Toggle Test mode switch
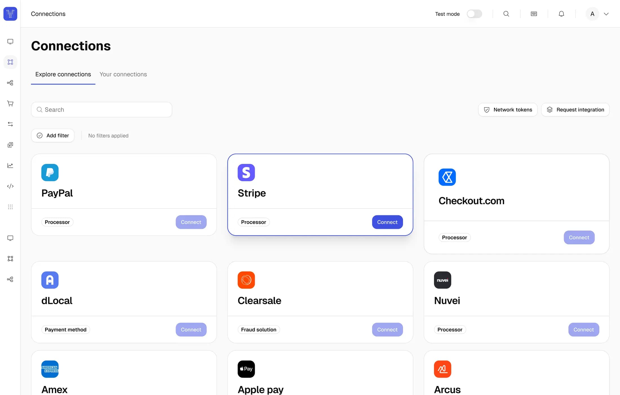This screenshot has width=620, height=395. [474, 14]
